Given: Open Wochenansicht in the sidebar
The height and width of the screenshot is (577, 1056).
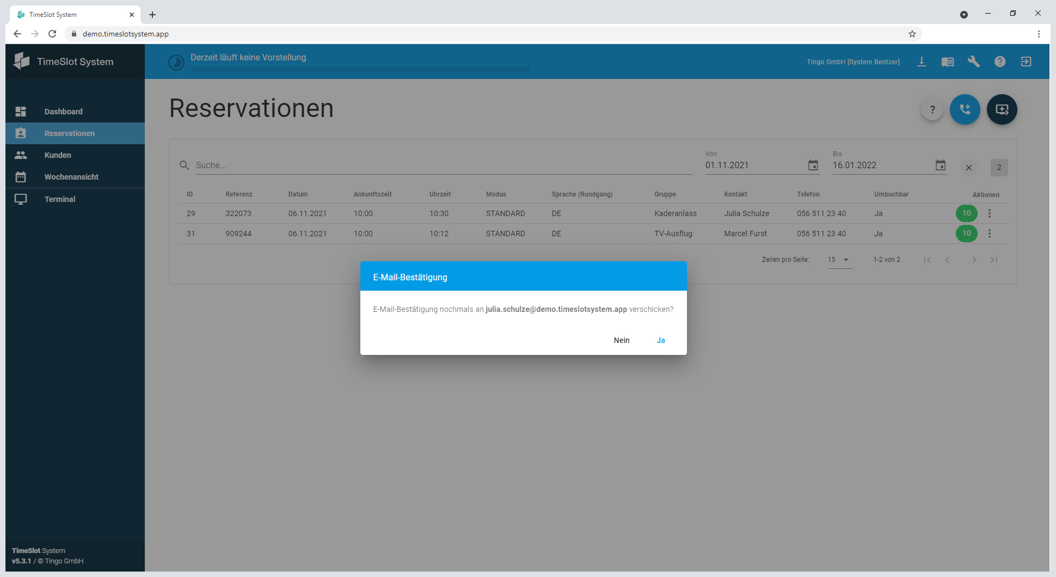Looking at the screenshot, I should (75, 177).
